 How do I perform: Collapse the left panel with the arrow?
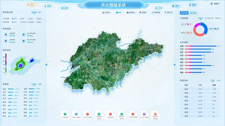pos(46,65)
